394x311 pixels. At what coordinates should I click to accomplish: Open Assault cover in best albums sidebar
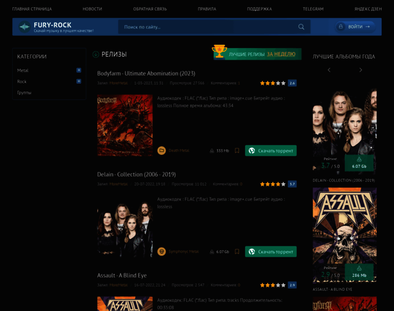point(345,235)
